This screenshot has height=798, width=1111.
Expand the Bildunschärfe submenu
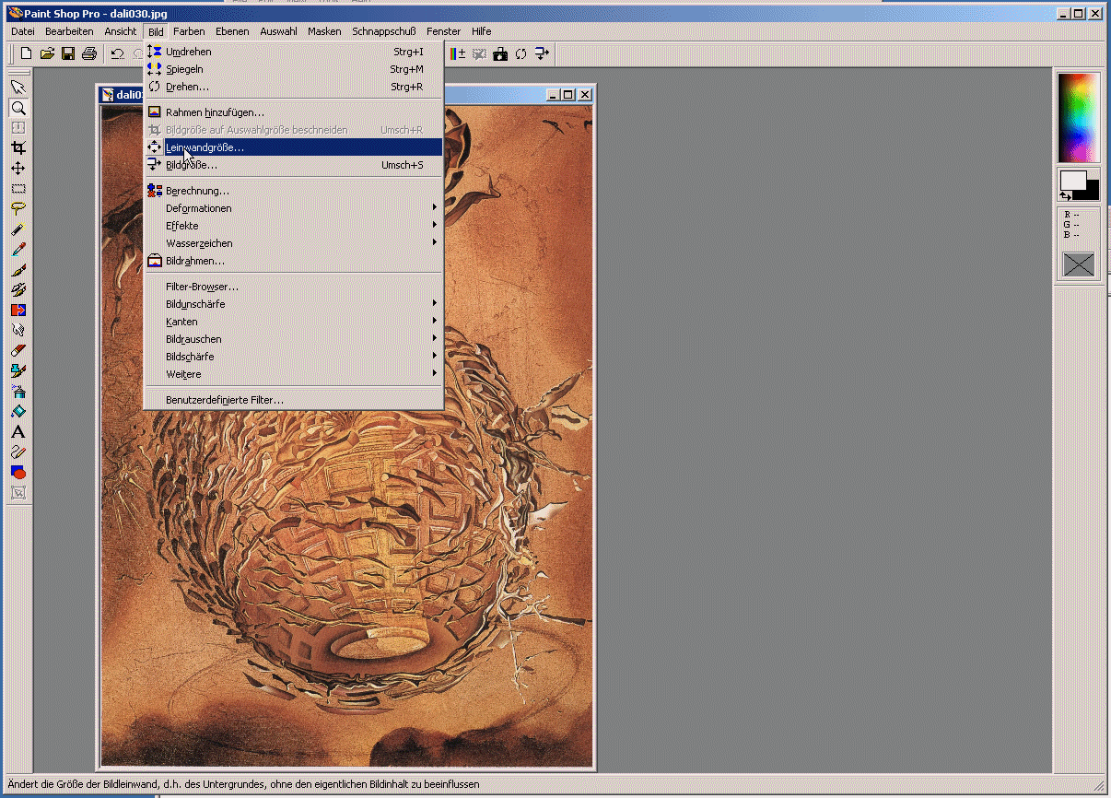point(294,304)
